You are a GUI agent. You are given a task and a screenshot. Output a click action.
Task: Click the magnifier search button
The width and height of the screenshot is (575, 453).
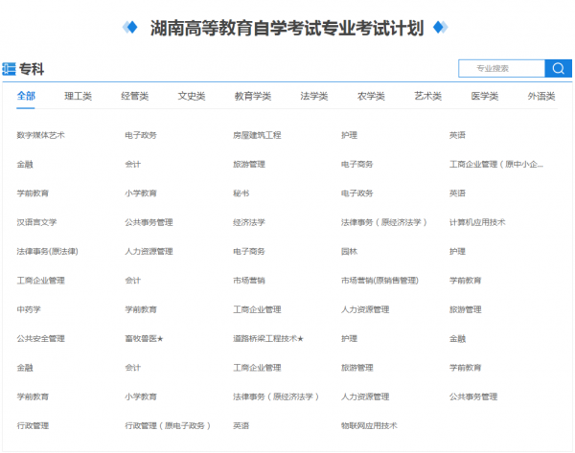pos(558,69)
